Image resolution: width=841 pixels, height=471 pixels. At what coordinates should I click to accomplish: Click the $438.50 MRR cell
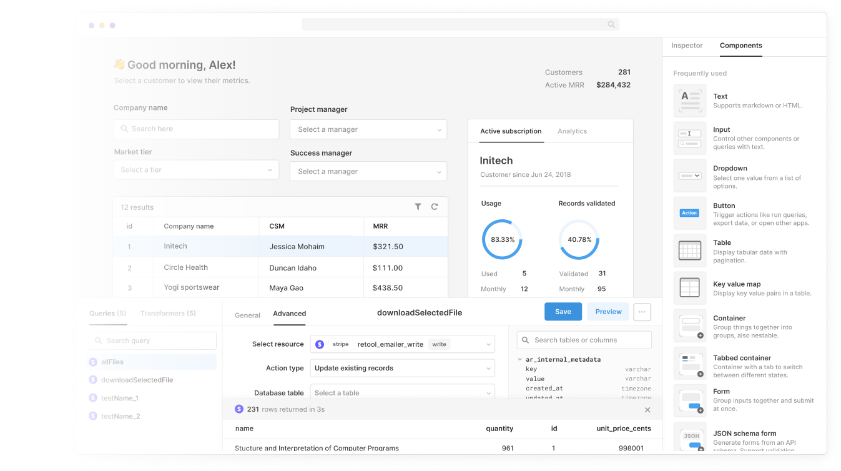point(406,288)
